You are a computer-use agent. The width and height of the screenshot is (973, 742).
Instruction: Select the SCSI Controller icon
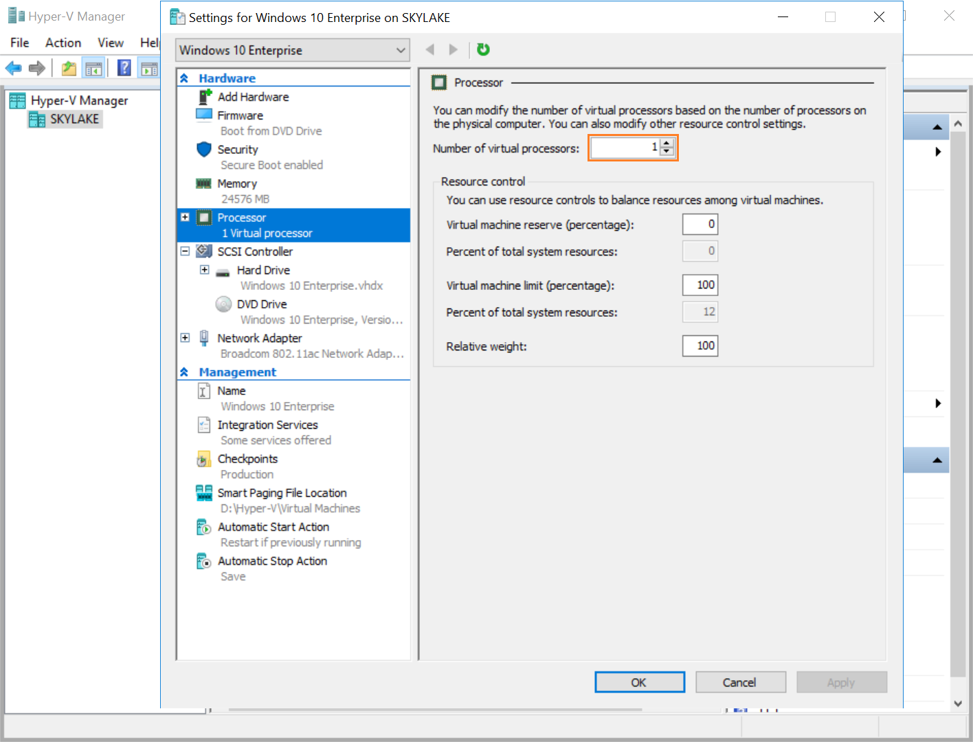coord(204,251)
